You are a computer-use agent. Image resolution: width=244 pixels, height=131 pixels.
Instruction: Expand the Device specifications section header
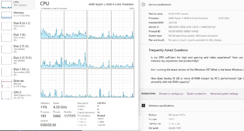pos(191,5)
